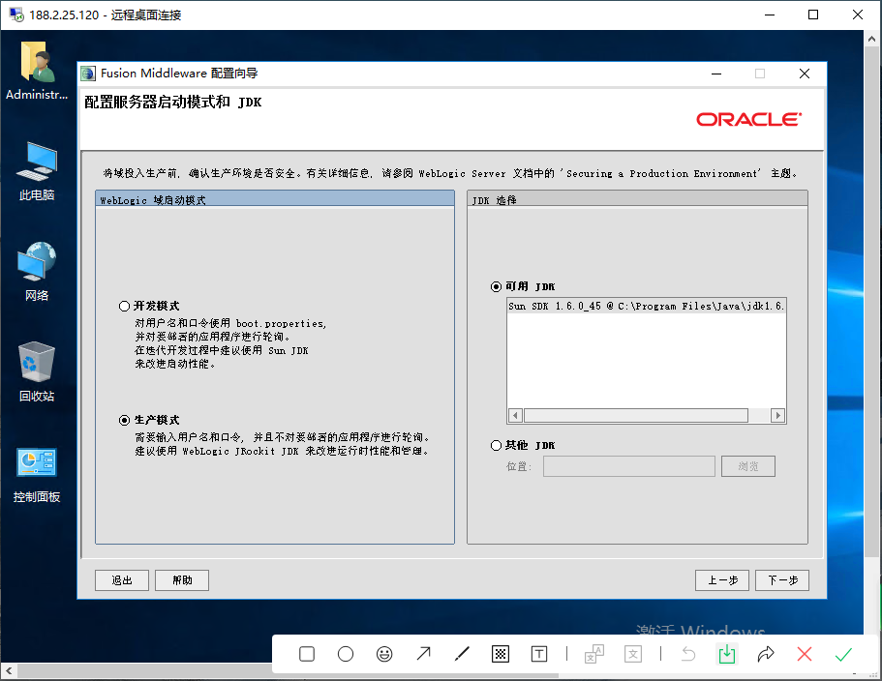Select the rectangle annotation tool
The width and height of the screenshot is (882, 681).
307,654
